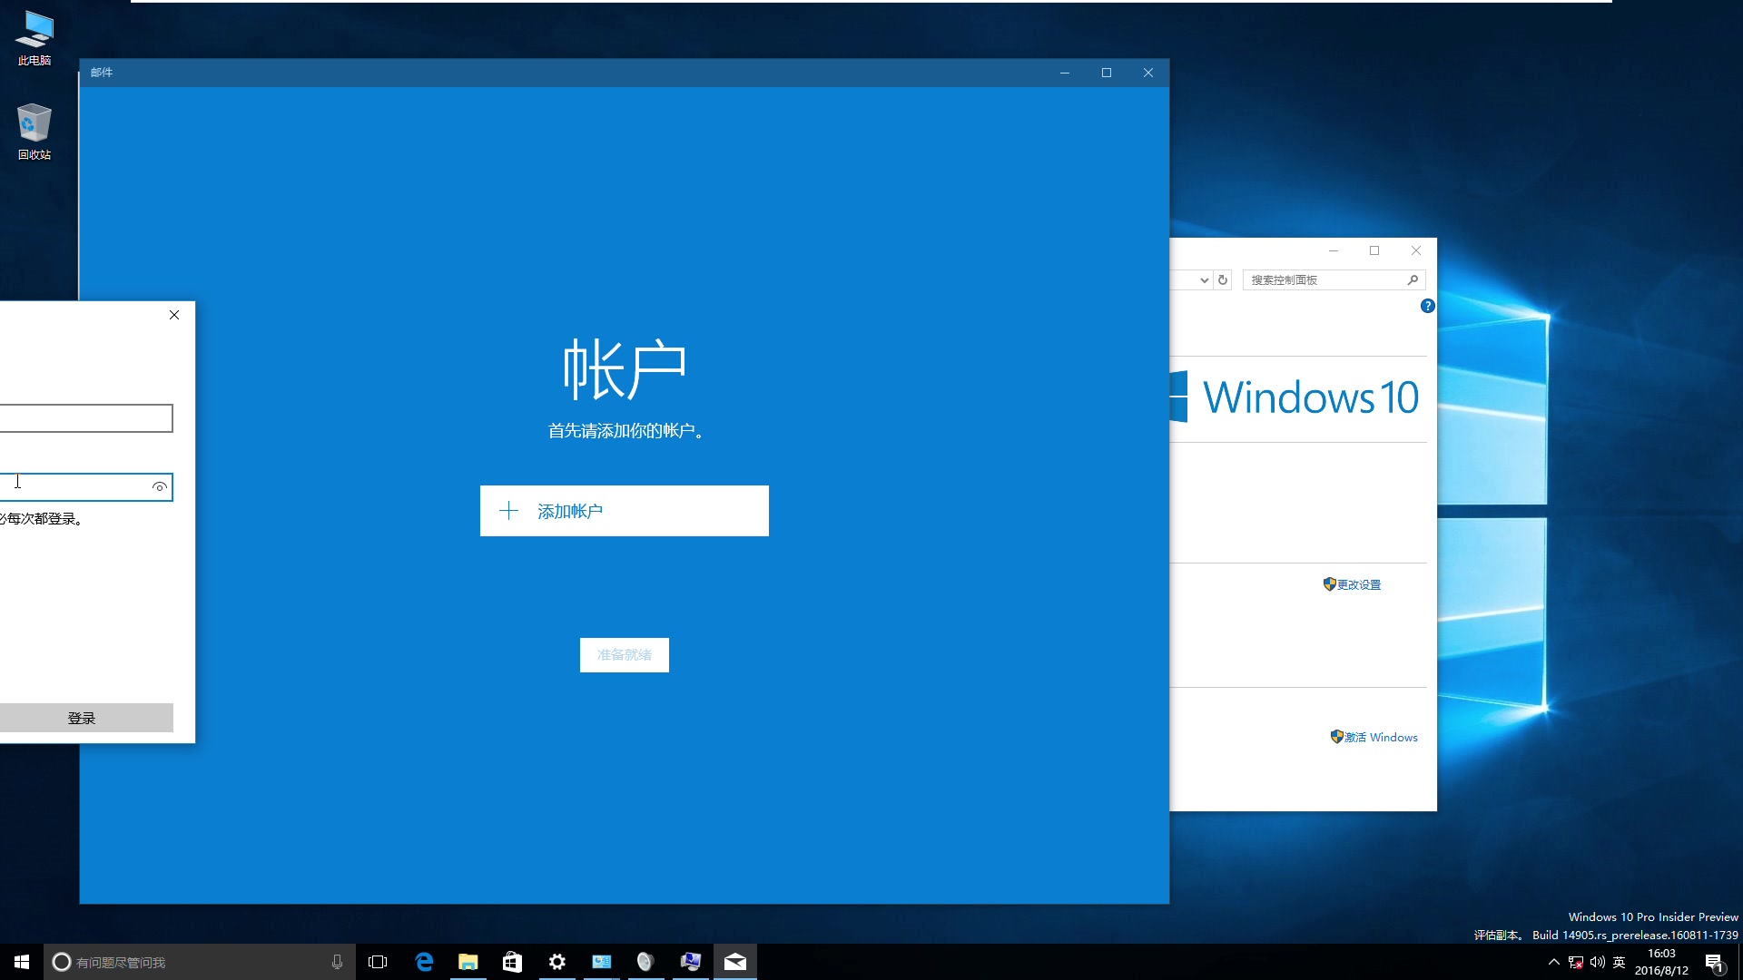Image resolution: width=1743 pixels, height=980 pixels.
Task: Close the Control Panel window
Action: [1416, 250]
